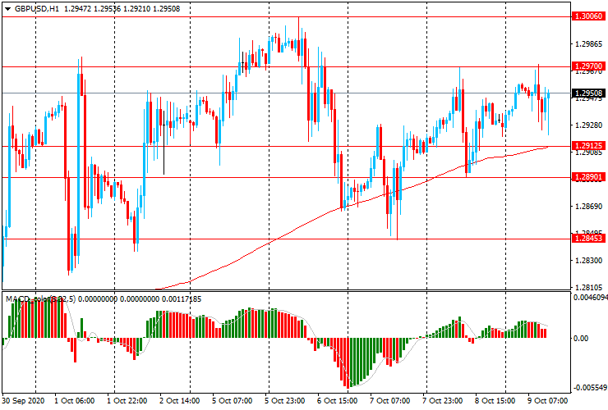608x410 pixels.
Task: Select the 7 Oct 07:00 time label
Action: [x=389, y=400]
